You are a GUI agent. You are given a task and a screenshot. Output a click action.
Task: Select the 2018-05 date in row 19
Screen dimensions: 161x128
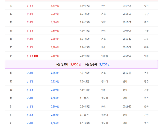(x=127, y=14)
